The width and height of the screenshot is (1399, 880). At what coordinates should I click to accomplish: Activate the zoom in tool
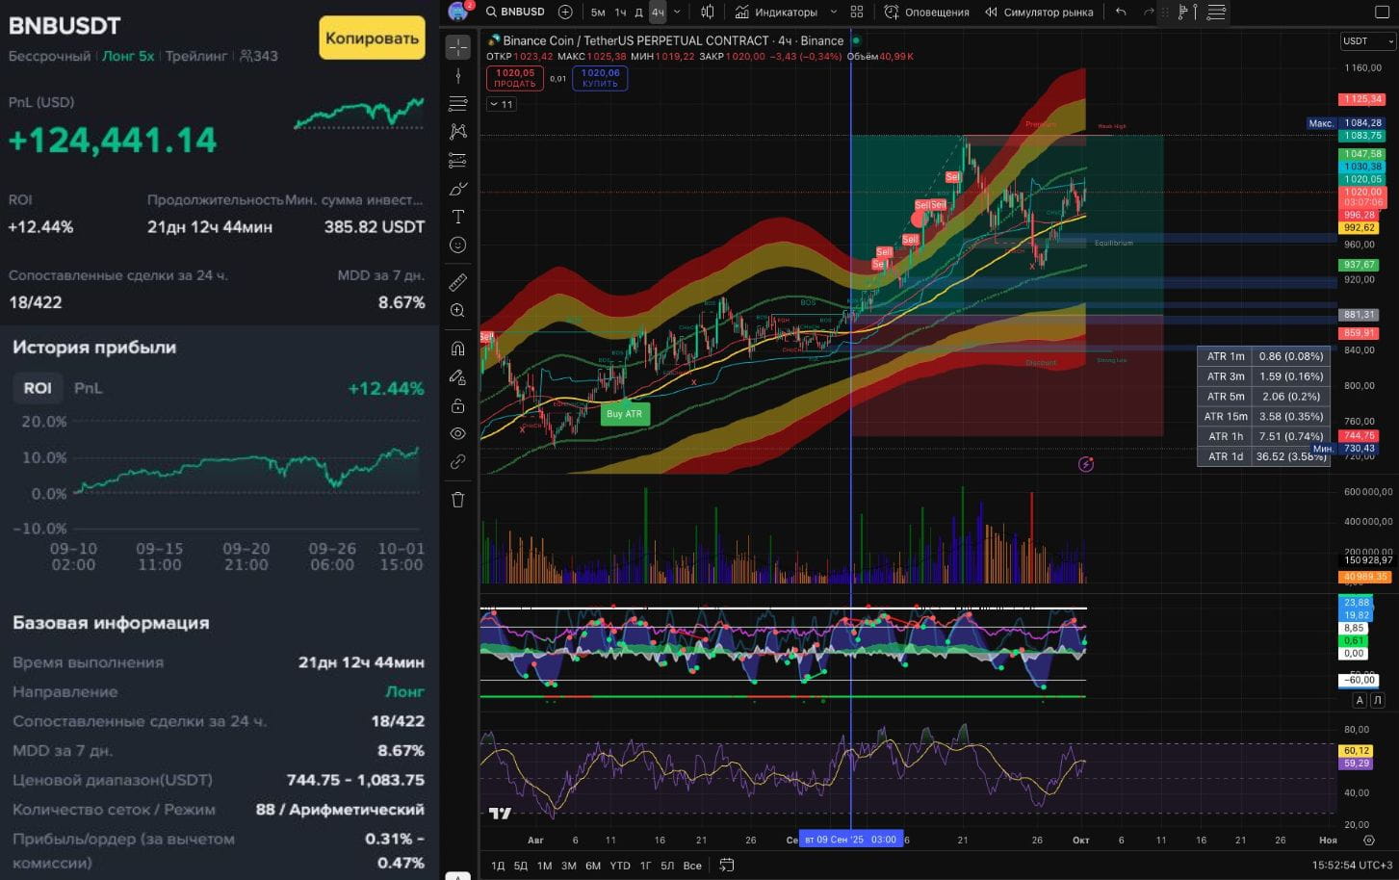[x=458, y=310]
